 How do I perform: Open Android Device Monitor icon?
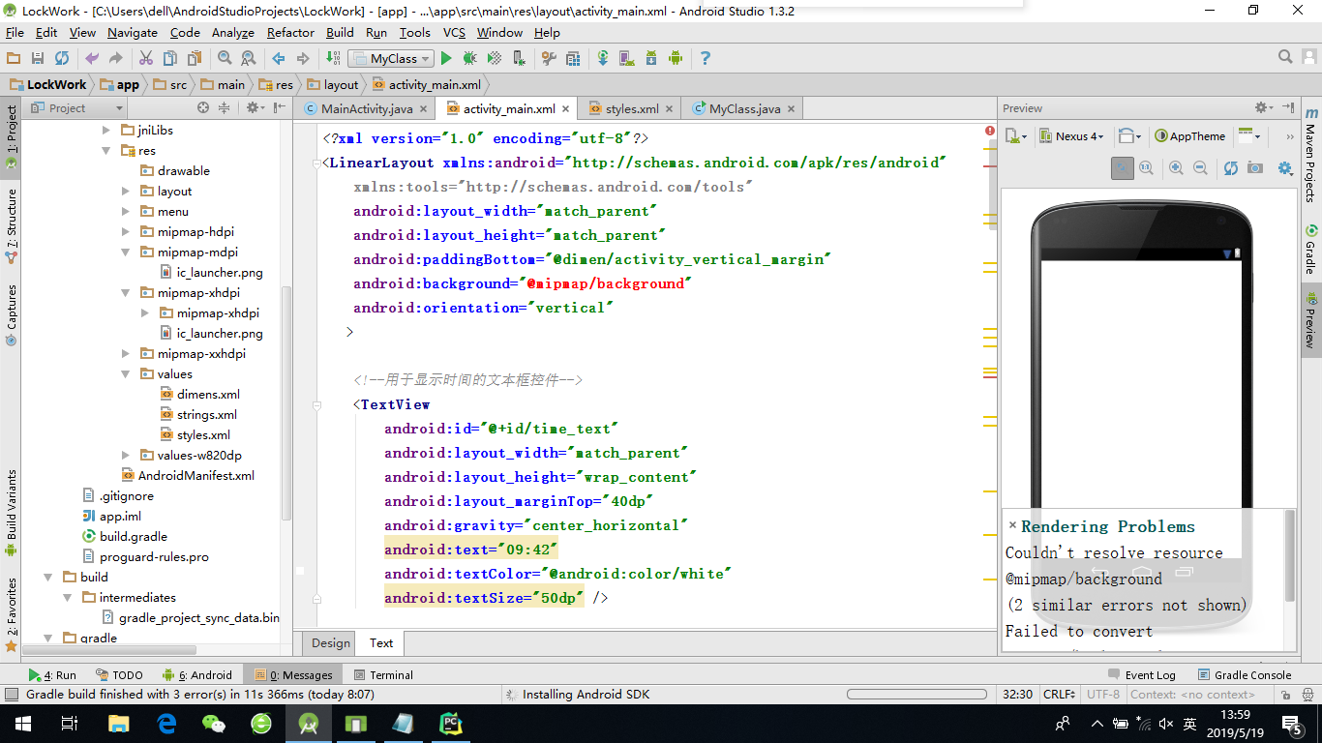[676, 59]
